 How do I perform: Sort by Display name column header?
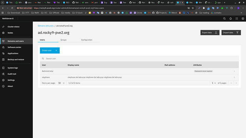[x=73, y=65]
